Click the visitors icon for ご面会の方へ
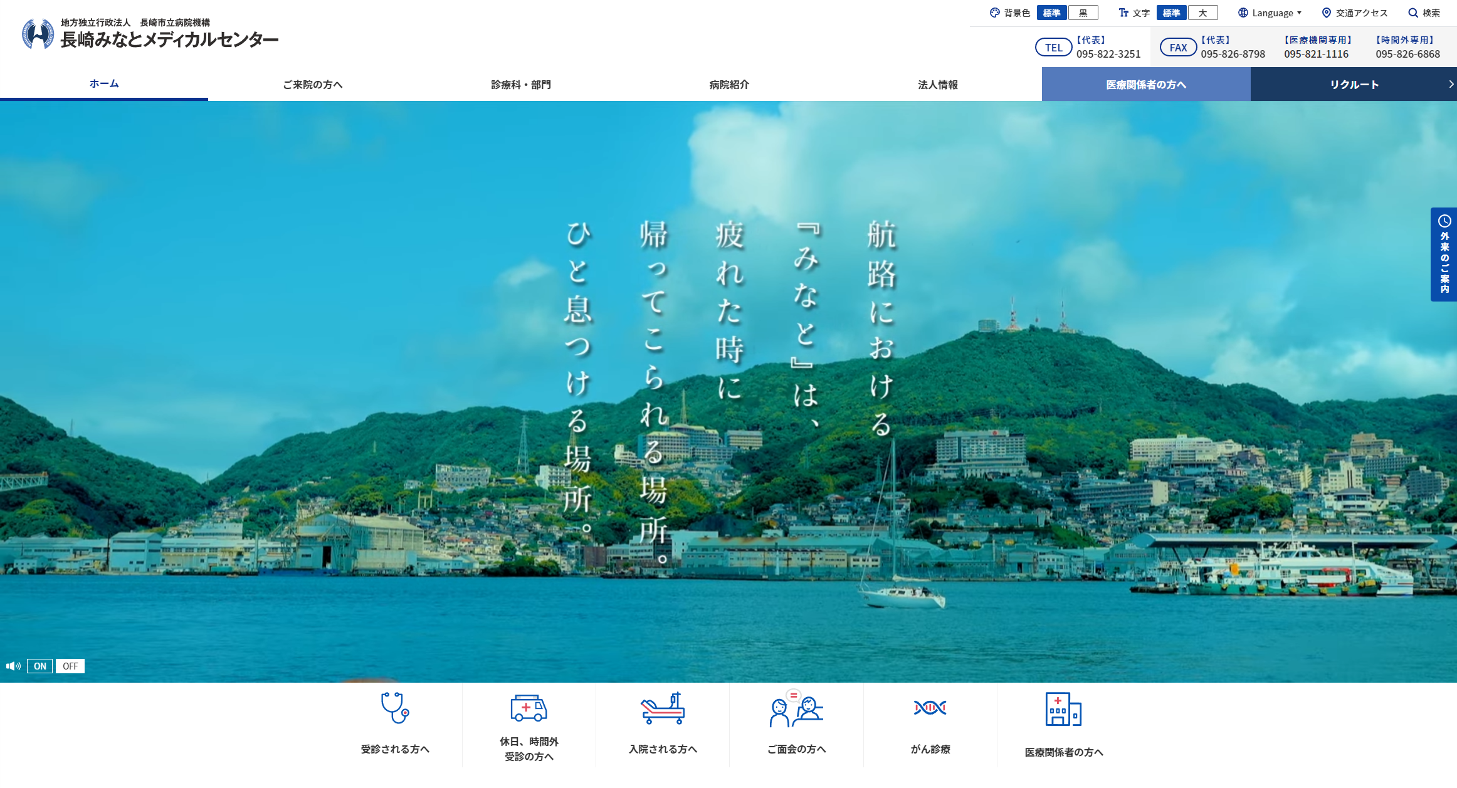The width and height of the screenshot is (1457, 788). click(796, 709)
